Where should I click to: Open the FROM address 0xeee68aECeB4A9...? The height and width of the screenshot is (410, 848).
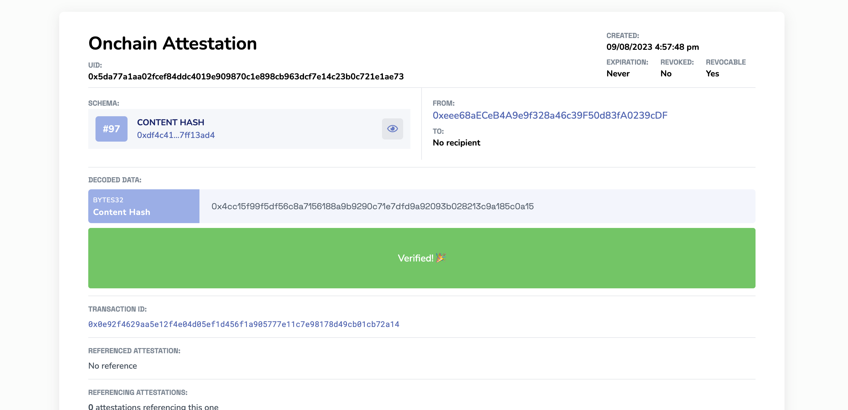coord(550,115)
